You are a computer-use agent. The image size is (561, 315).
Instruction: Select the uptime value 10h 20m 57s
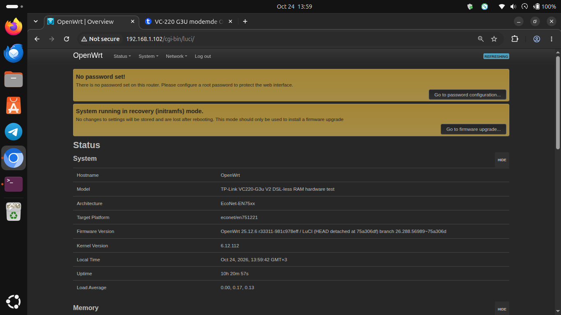coord(235,274)
